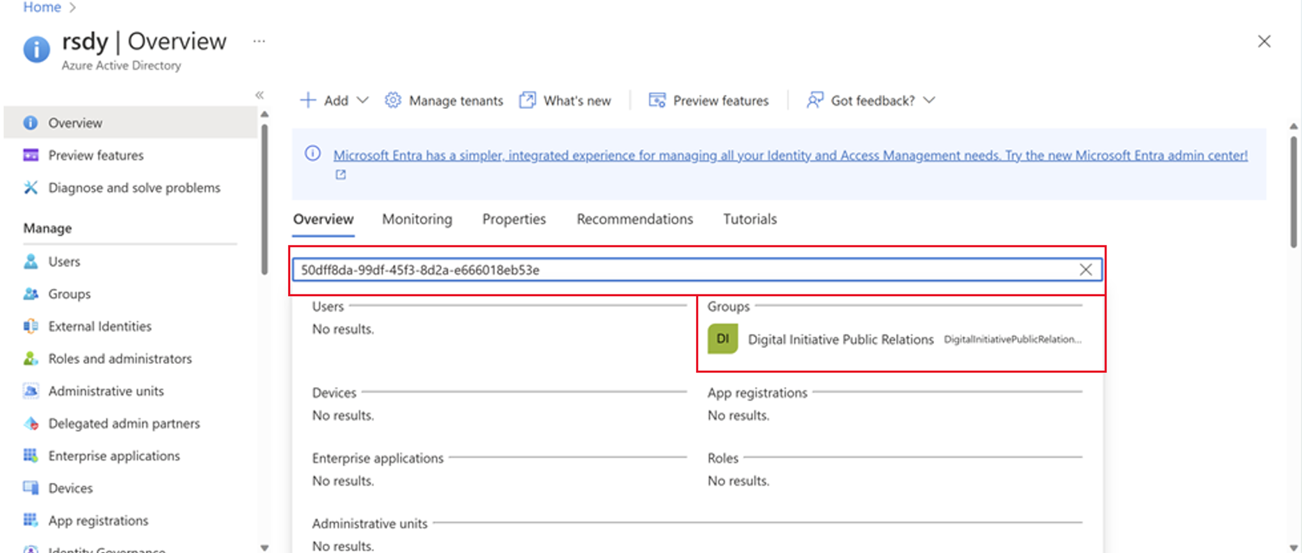The height and width of the screenshot is (553, 1302).
Task: Click the Preview features toolbar icon
Action: [x=657, y=100]
